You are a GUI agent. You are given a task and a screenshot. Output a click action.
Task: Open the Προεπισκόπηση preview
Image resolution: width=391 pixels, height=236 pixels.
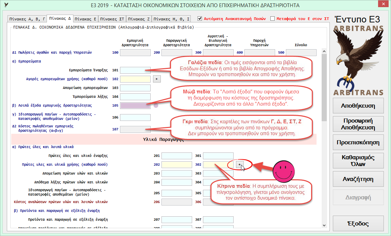pos(358,142)
